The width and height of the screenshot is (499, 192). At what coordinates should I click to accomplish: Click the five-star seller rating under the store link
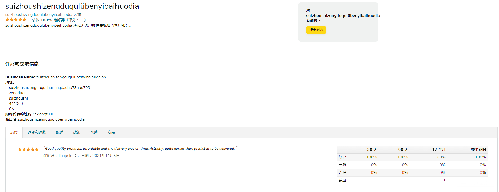click(x=16, y=20)
